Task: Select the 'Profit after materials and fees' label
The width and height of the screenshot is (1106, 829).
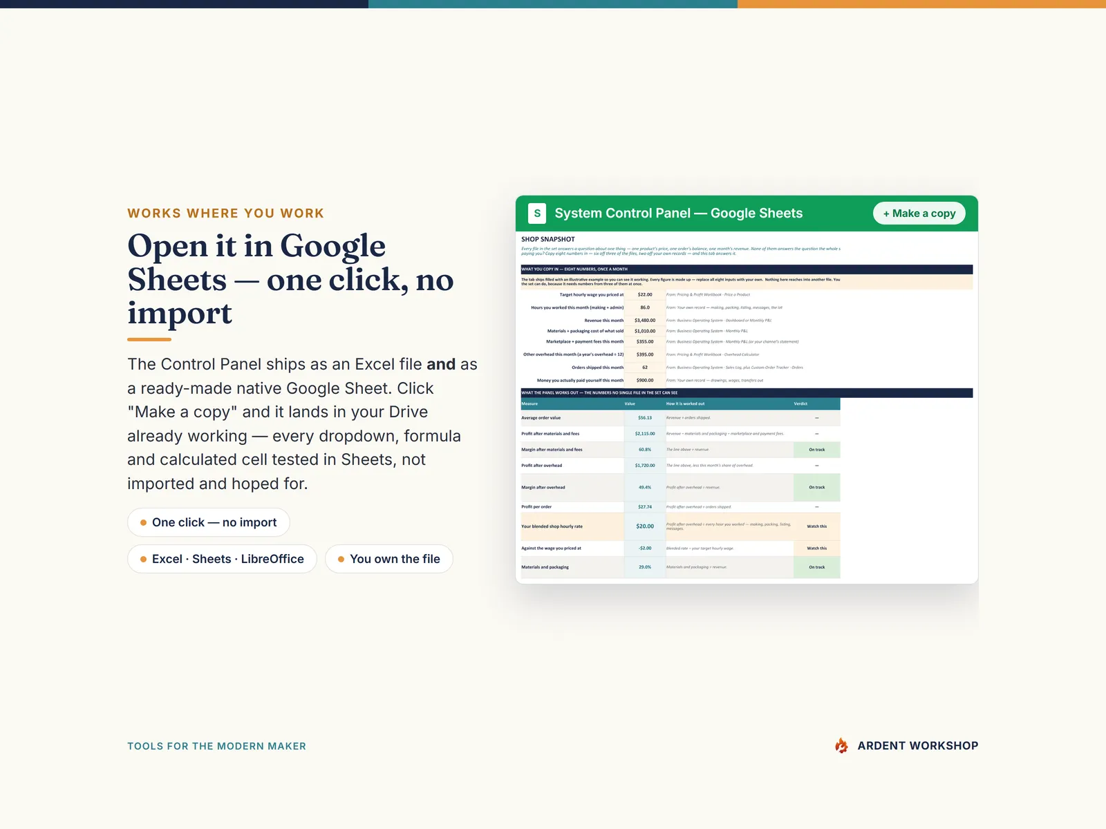Action: [550, 434]
